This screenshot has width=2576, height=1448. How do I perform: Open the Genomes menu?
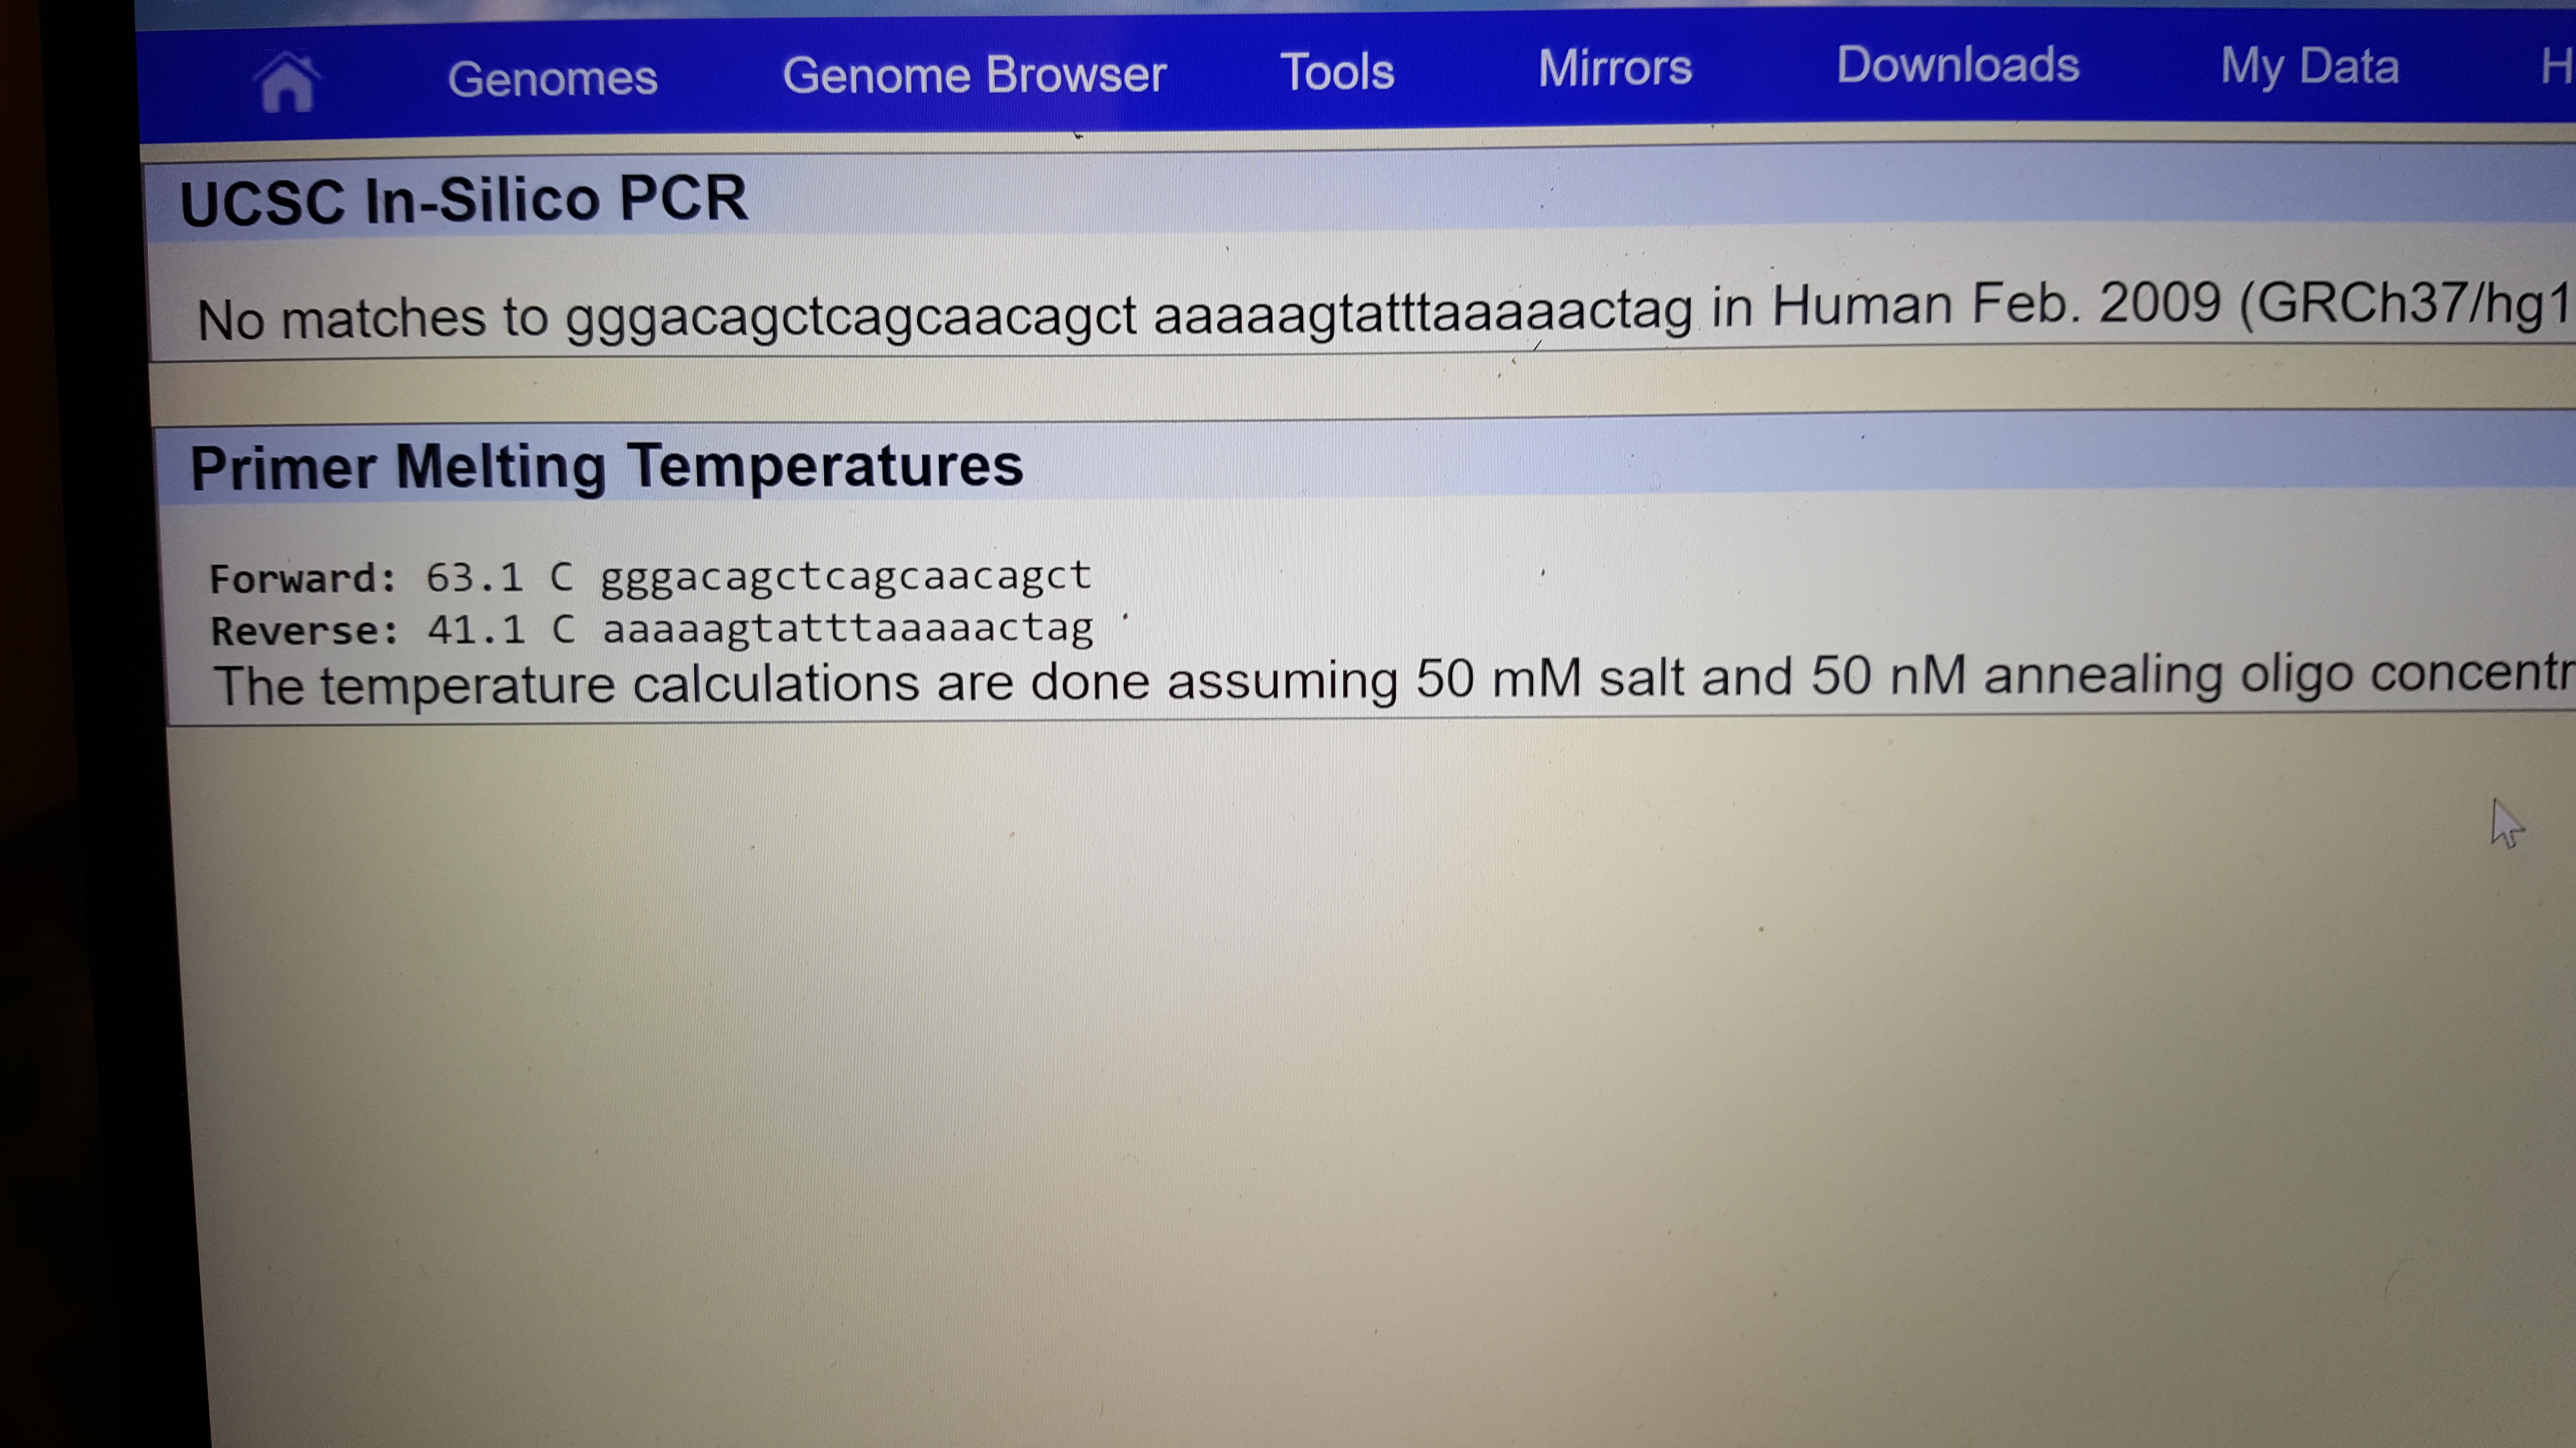tap(552, 78)
